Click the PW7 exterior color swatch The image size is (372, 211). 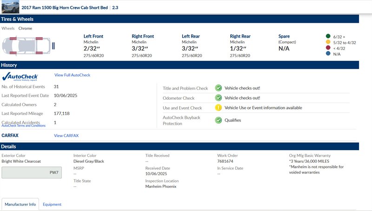32,173
